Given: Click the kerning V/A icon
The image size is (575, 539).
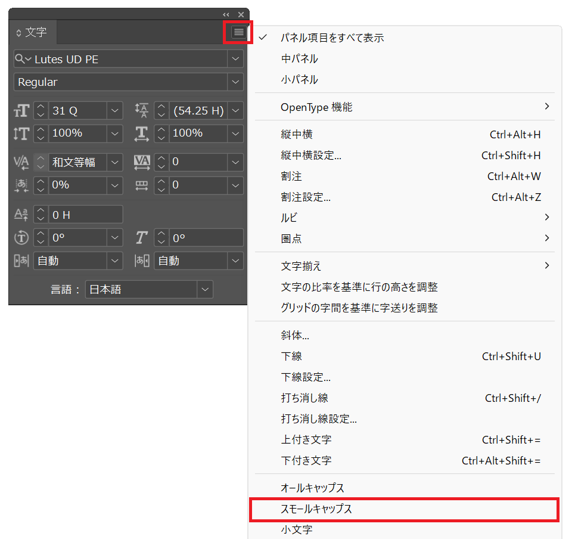Looking at the screenshot, I should (21, 162).
